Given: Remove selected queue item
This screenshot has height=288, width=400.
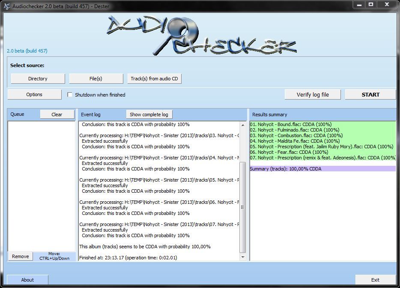Looking at the screenshot, I should click(21, 256).
